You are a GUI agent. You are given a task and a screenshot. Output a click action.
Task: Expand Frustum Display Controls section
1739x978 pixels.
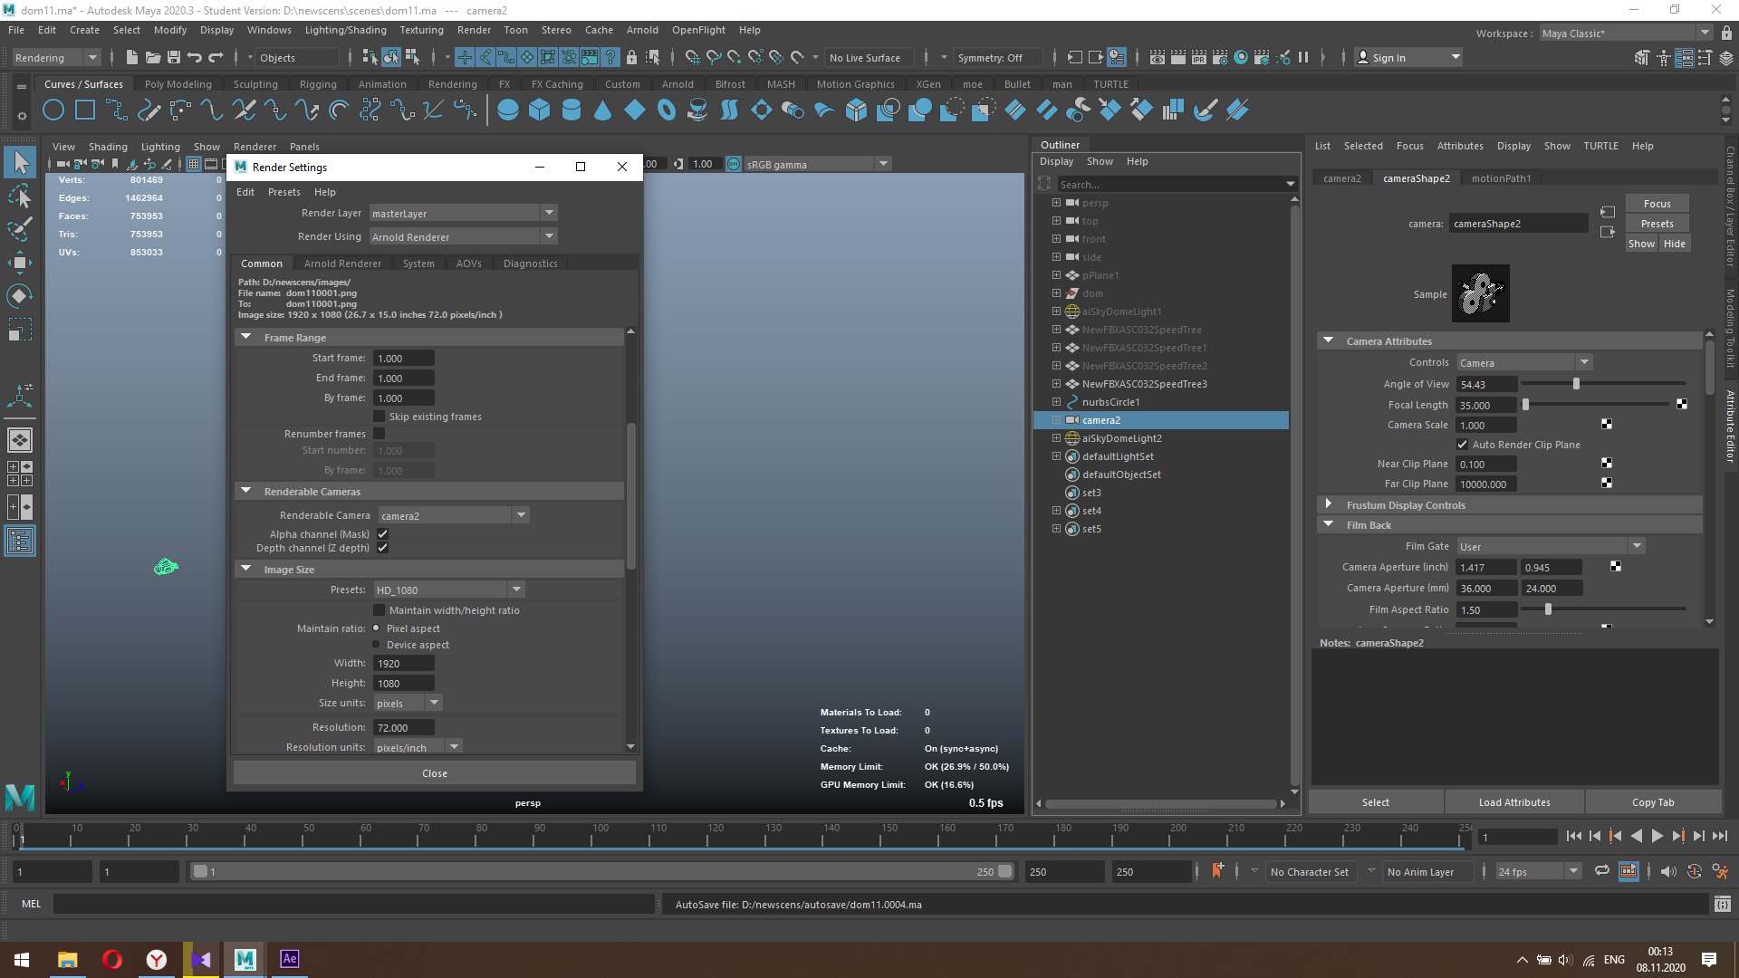[x=1329, y=504]
